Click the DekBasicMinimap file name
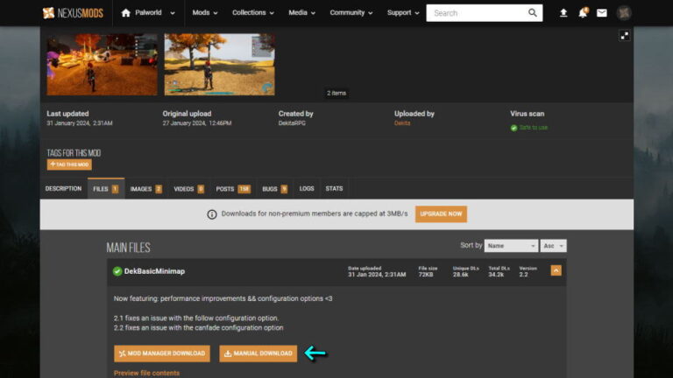Screen dimensions: 673x378 coord(154,271)
